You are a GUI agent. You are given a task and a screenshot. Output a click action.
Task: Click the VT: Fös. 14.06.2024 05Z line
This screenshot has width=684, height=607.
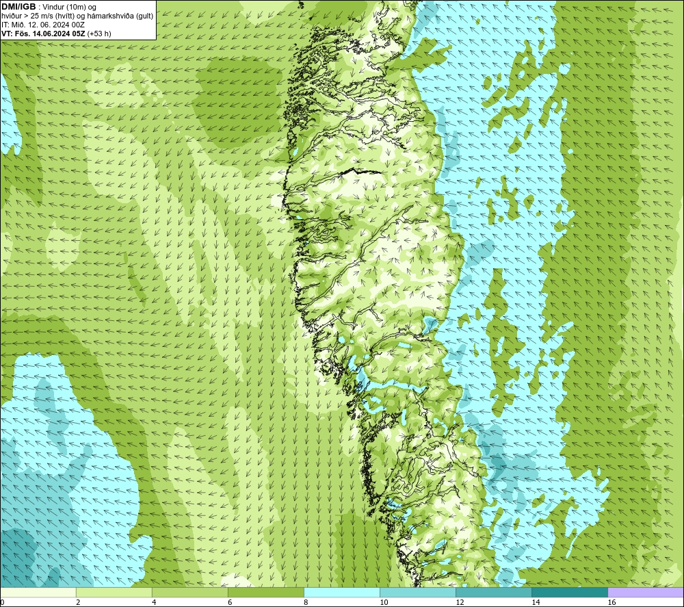click(56, 34)
